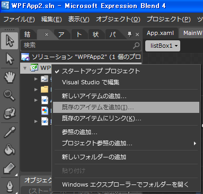Image resolution: width=203 pixels, height=194 pixels.
Task: Click the yellow folder icon in tree
Action: [45, 90]
